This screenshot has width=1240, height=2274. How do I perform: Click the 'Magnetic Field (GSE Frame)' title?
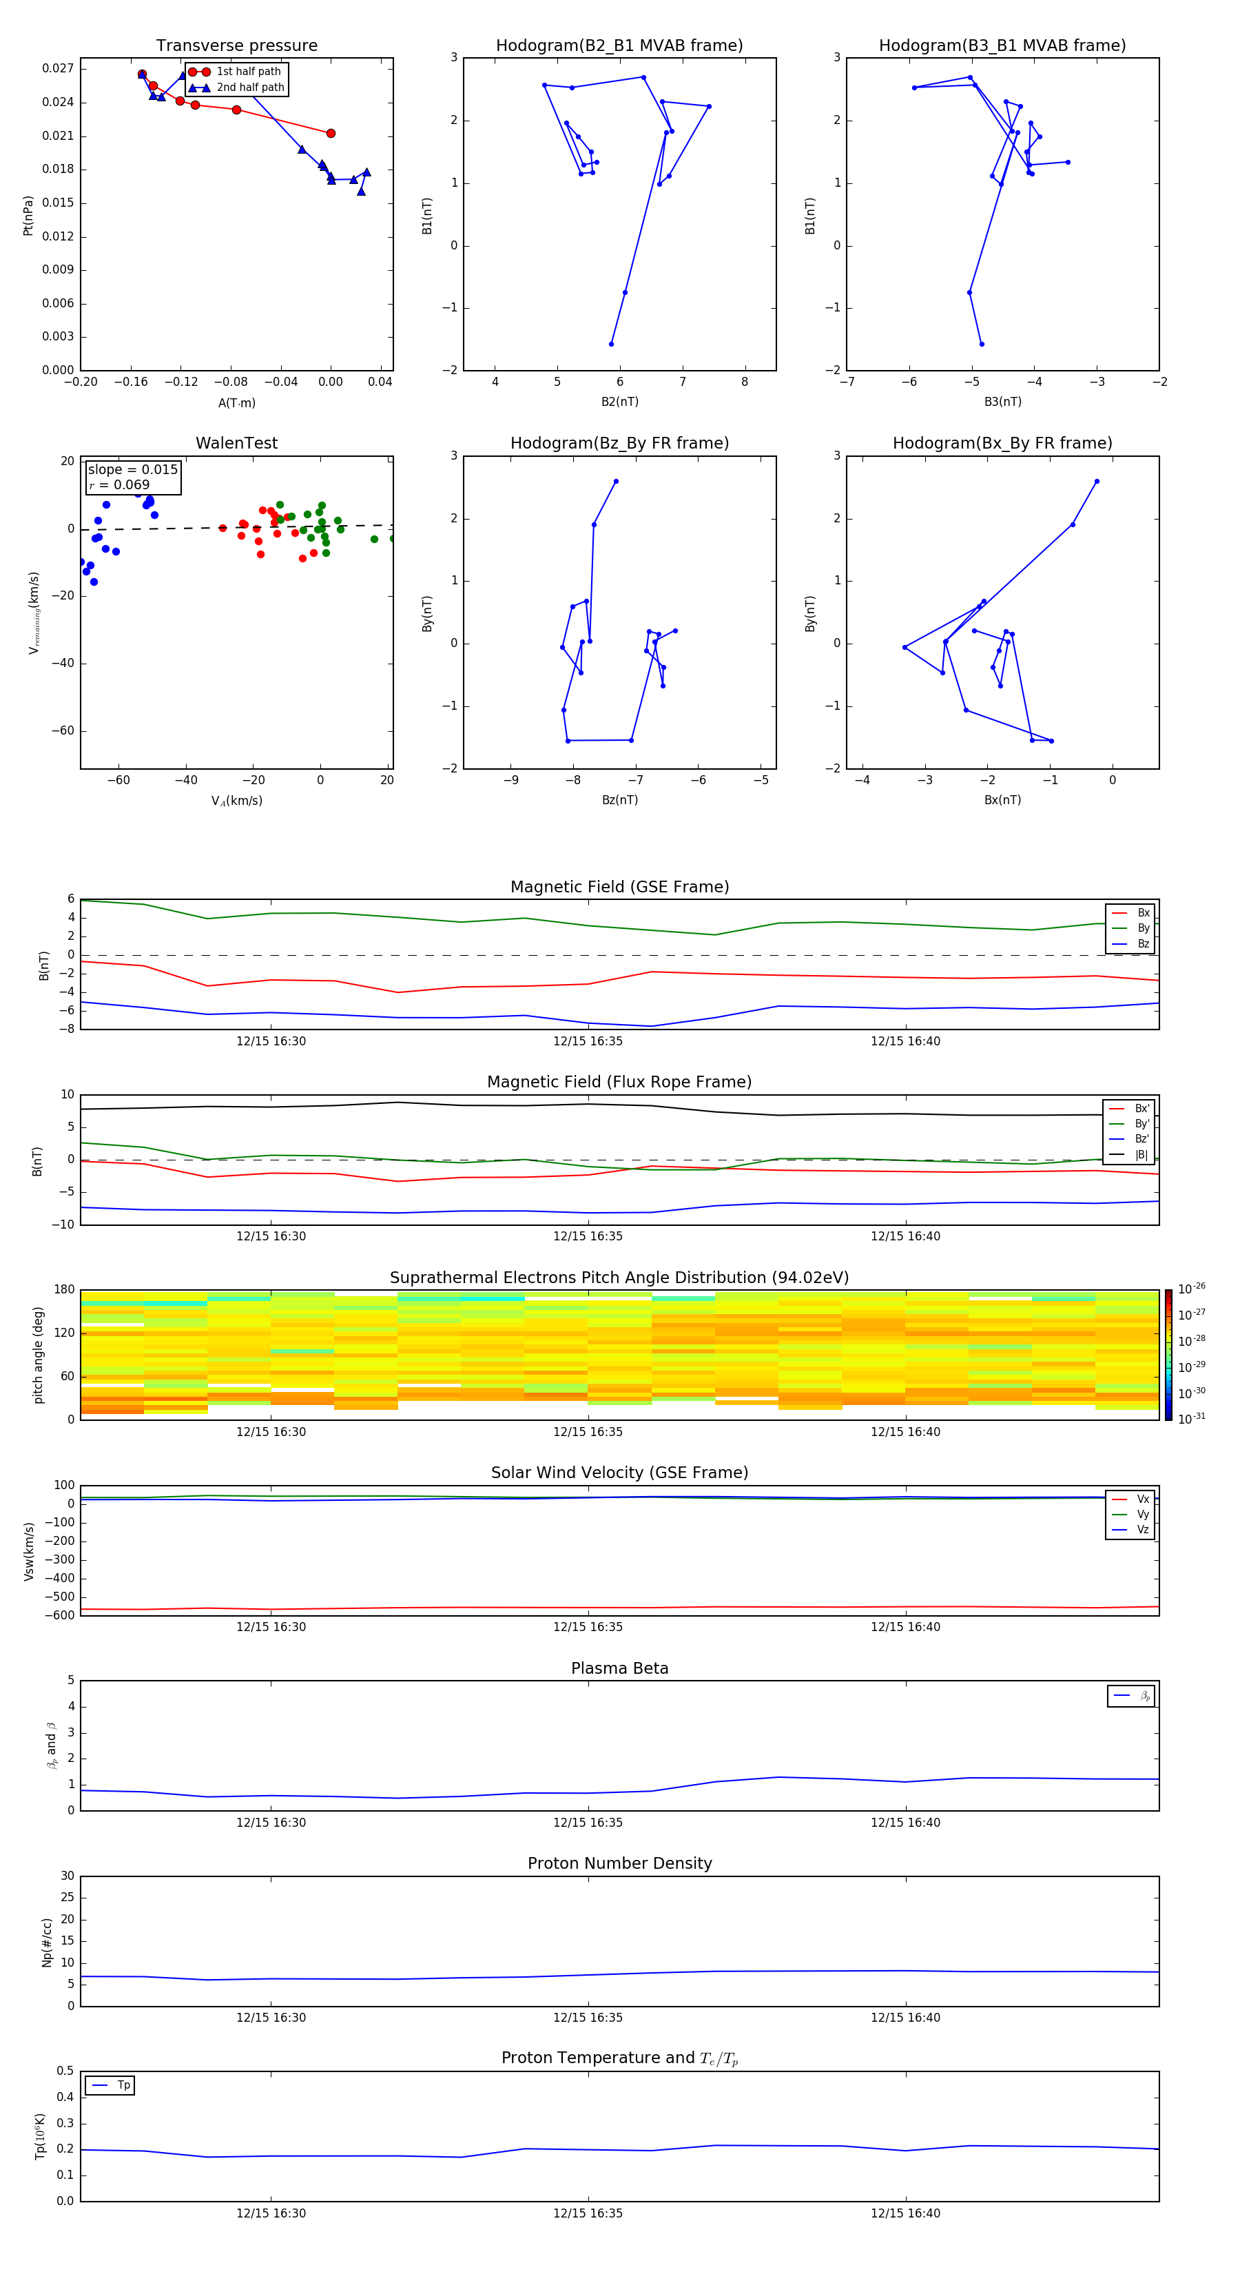pos(619,887)
